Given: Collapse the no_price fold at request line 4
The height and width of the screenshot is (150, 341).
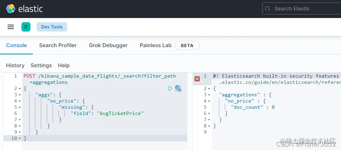Looking at the screenshot, I should pos(20,101).
